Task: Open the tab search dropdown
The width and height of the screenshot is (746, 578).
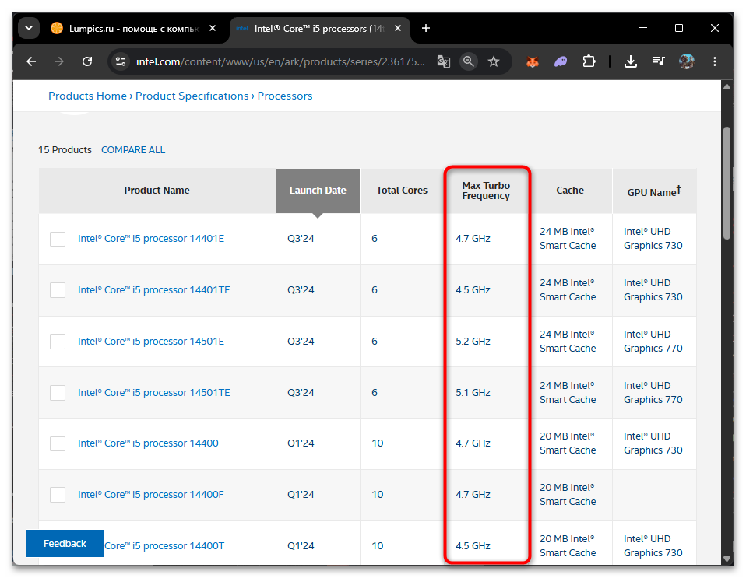Action: (x=29, y=29)
